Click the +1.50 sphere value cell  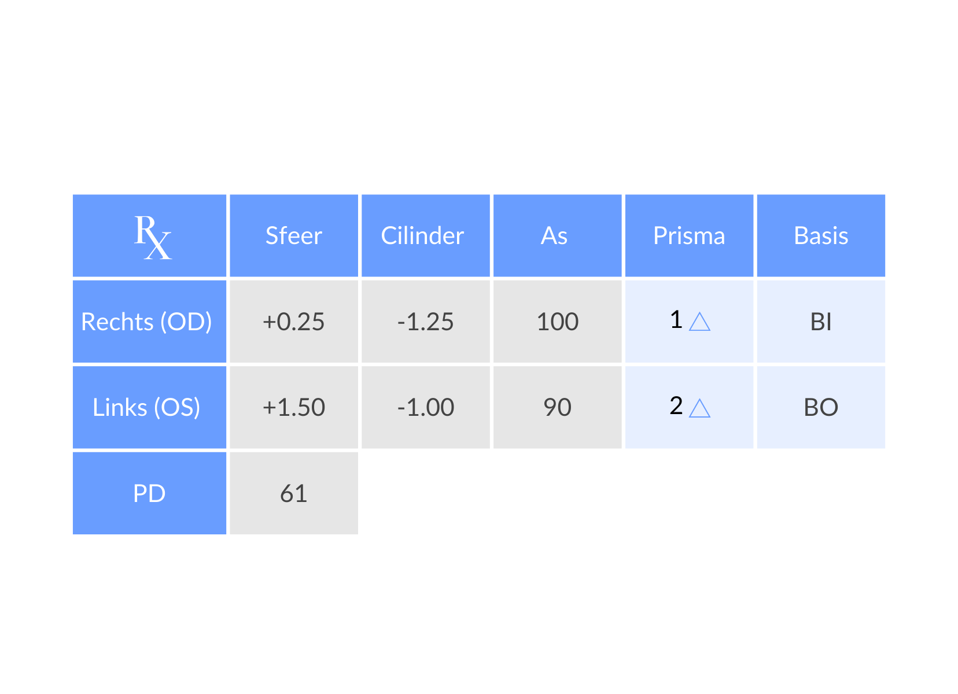point(294,407)
